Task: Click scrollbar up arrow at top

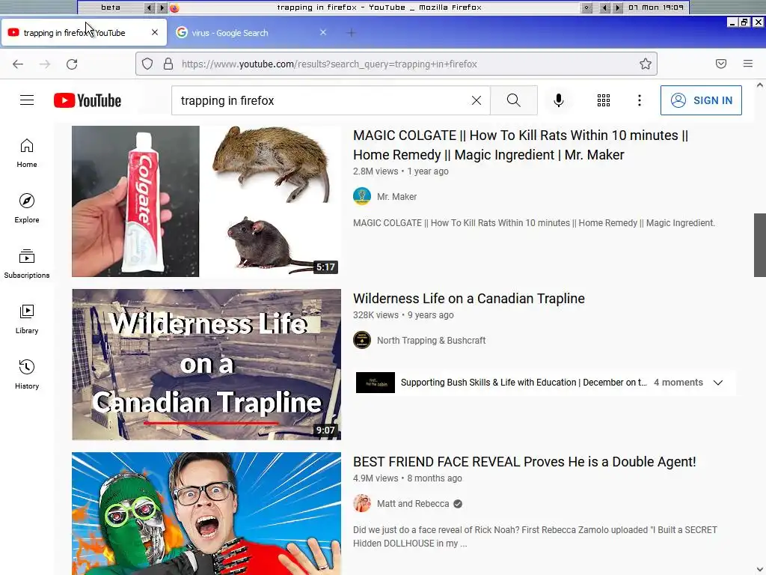Action: 760,85
